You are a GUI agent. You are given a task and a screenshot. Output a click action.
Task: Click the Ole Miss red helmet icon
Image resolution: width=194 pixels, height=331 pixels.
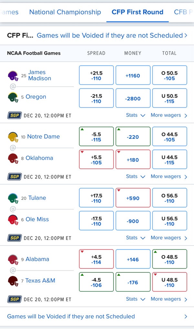point(13,219)
